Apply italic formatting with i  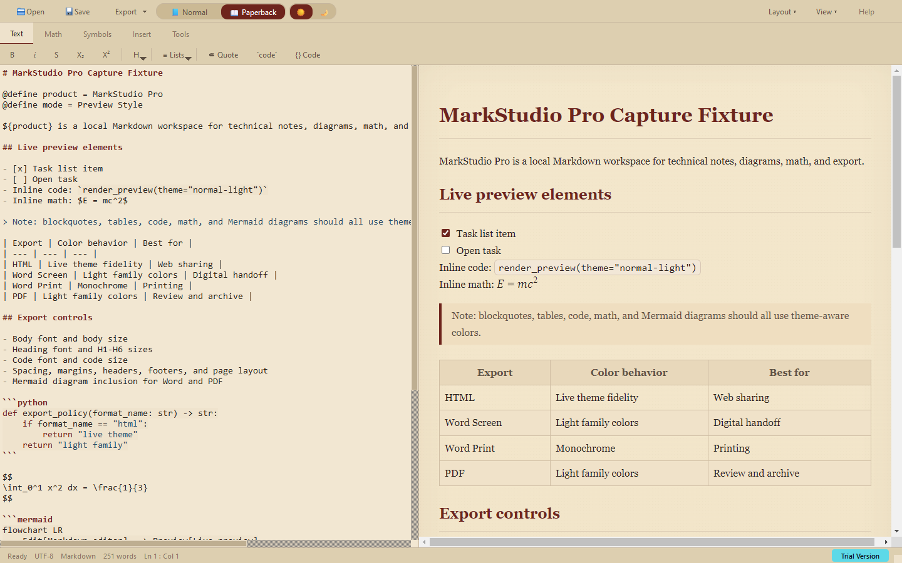pos(34,55)
